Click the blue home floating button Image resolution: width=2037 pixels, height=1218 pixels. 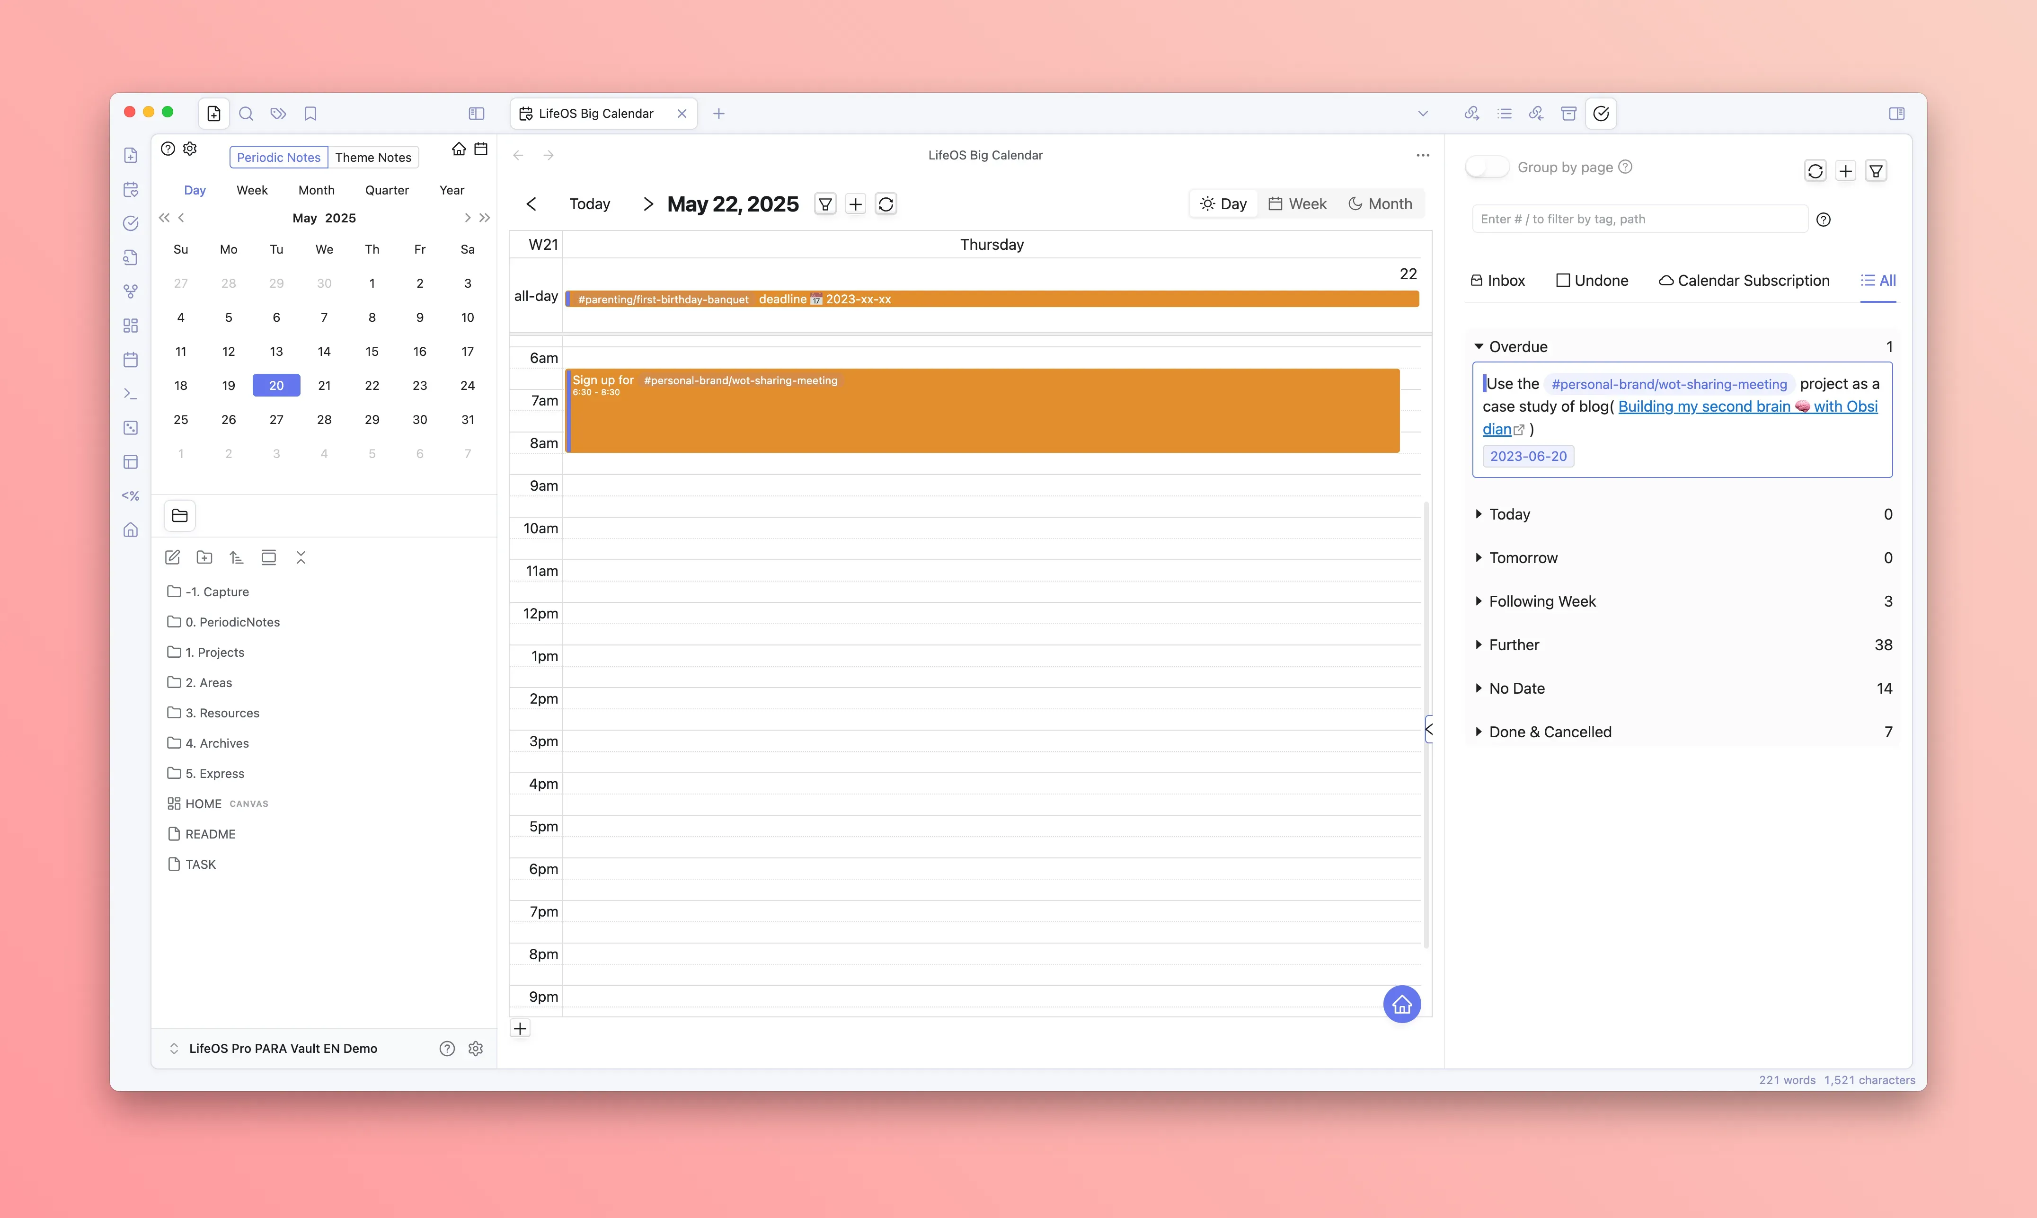click(x=1402, y=1004)
